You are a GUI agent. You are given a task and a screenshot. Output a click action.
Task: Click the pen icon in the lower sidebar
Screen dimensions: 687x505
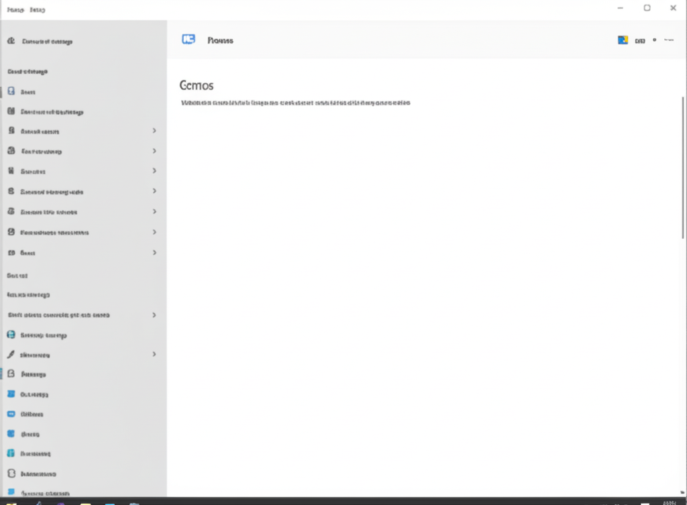(11, 354)
